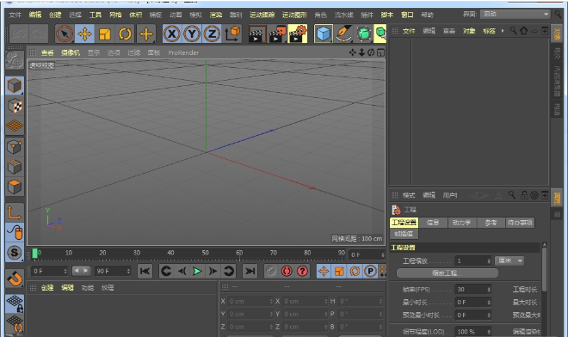Select the Move tool in the toolbar
Viewport: 568px width, 337px height.
click(84, 34)
